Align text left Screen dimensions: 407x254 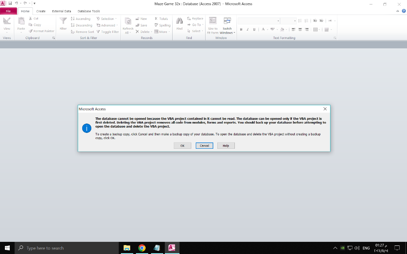click(293, 29)
